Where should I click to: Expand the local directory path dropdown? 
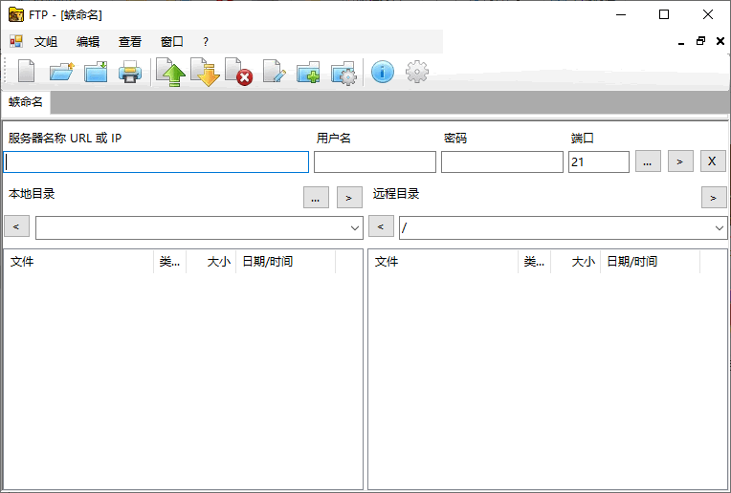point(354,228)
